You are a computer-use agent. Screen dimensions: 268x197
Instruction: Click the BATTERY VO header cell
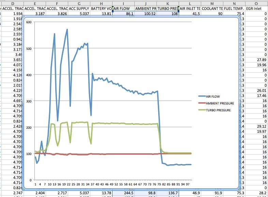pyautogui.click(x=101, y=8)
